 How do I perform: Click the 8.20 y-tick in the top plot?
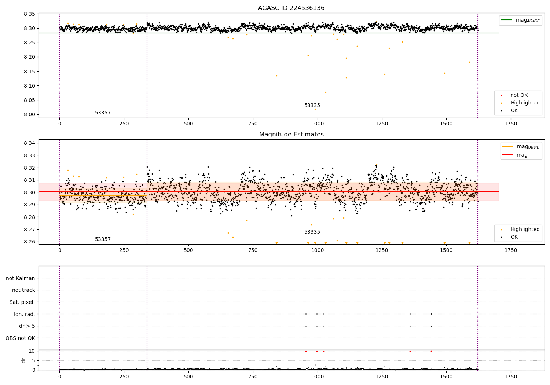click(29, 57)
